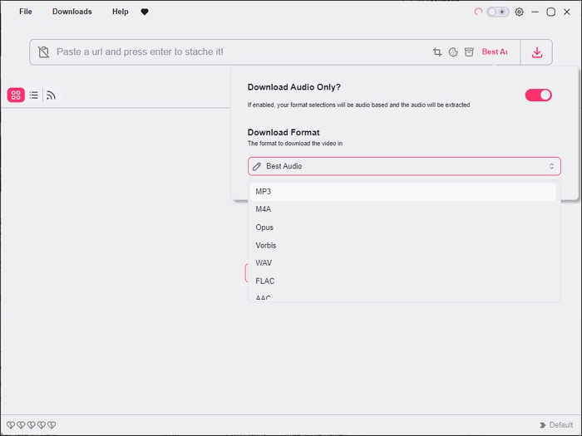582x436 pixels.
Task: Open the RSS feed view
Action: click(51, 96)
